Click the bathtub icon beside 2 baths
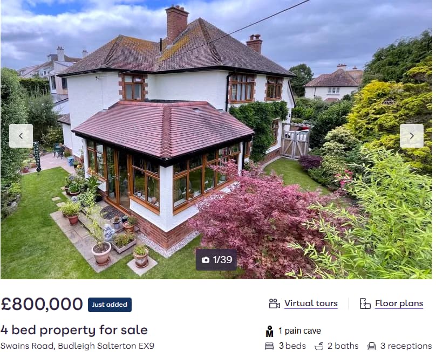The image size is (436, 352). coord(319,346)
